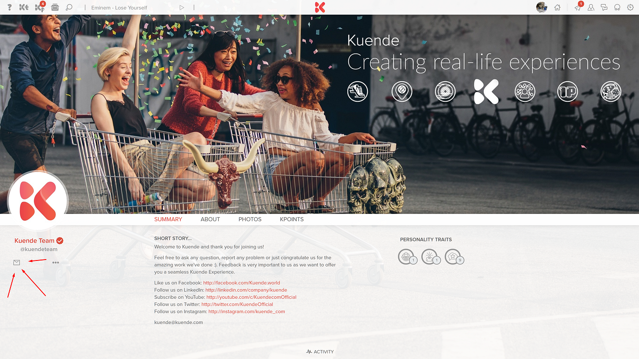Open the YouTube KuendecomOfficial link
Image resolution: width=639 pixels, height=359 pixels.
(251, 297)
